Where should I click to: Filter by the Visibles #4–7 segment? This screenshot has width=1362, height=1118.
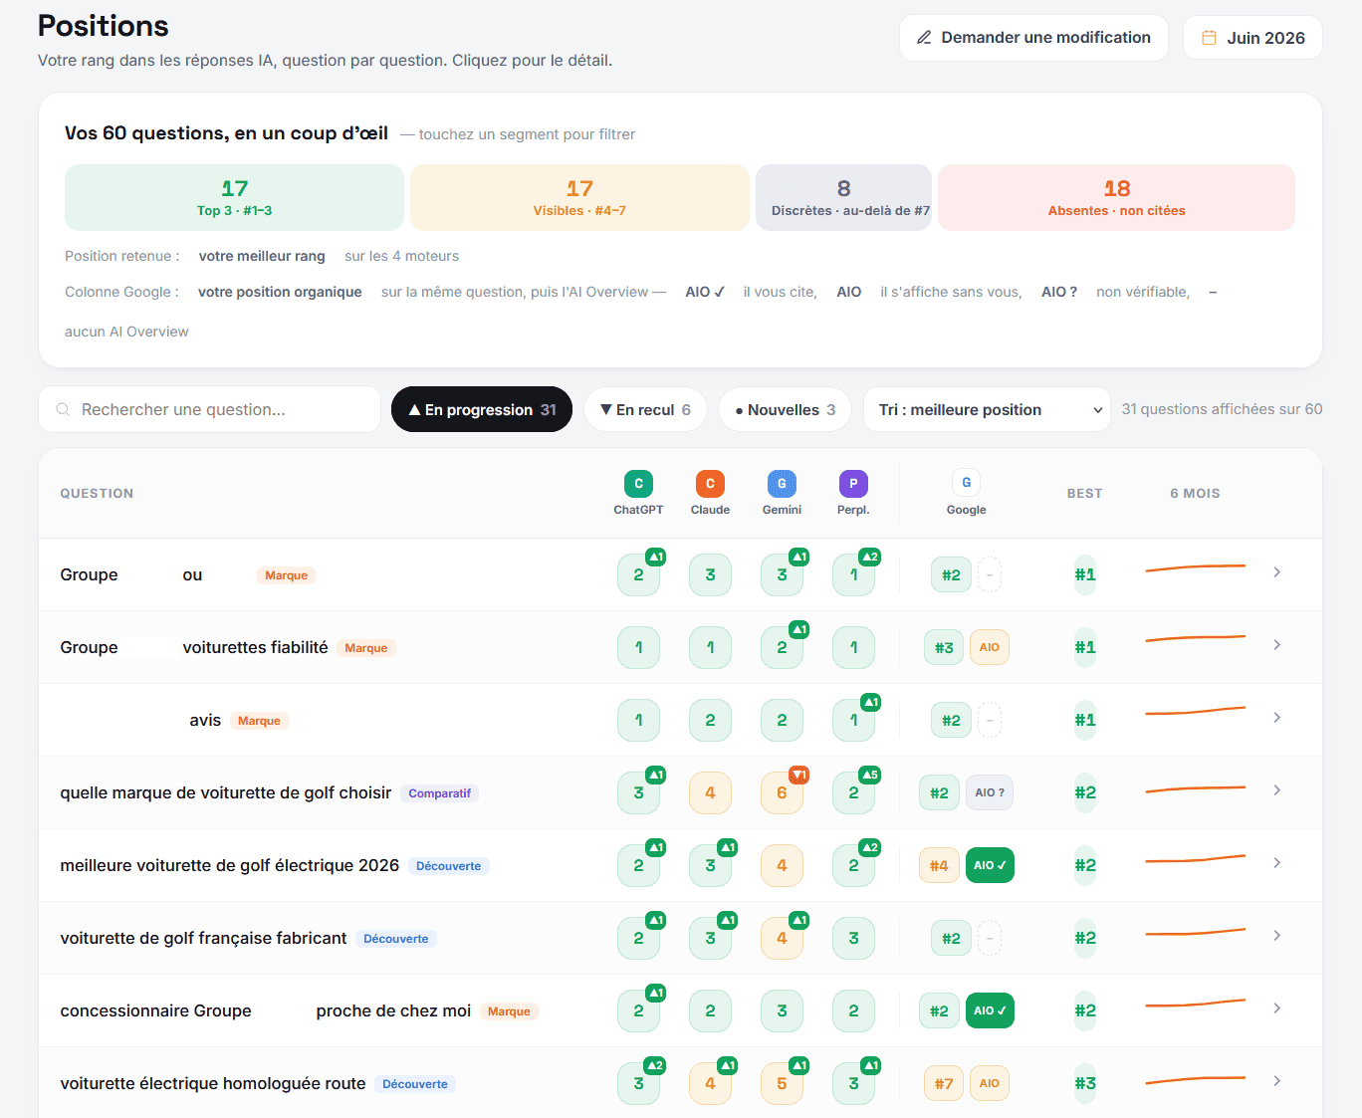(579, 197)
